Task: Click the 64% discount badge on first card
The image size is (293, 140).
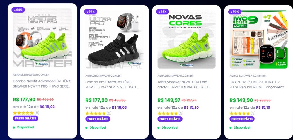Action: point(18,10)
